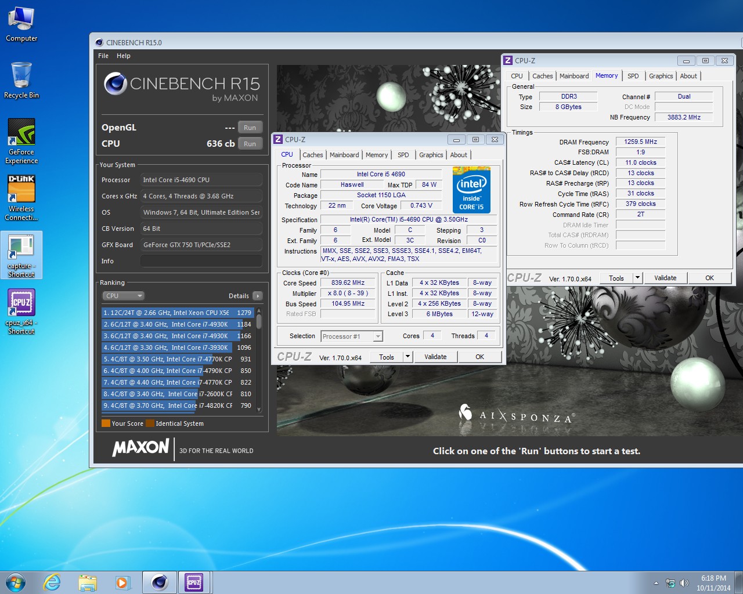Viewport: 743px width, 594px height.
Task: Open the Cinebench File menu
Action: click(103, 56)
